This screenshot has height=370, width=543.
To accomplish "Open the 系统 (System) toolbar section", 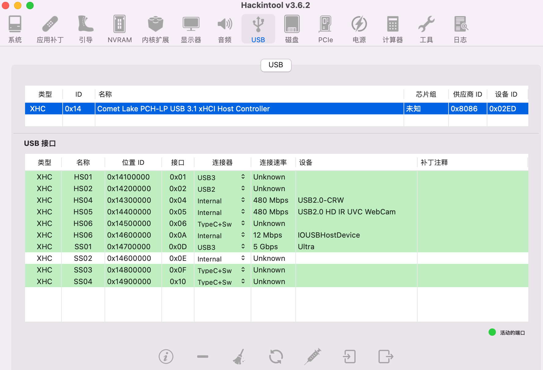I will [15, 29].
